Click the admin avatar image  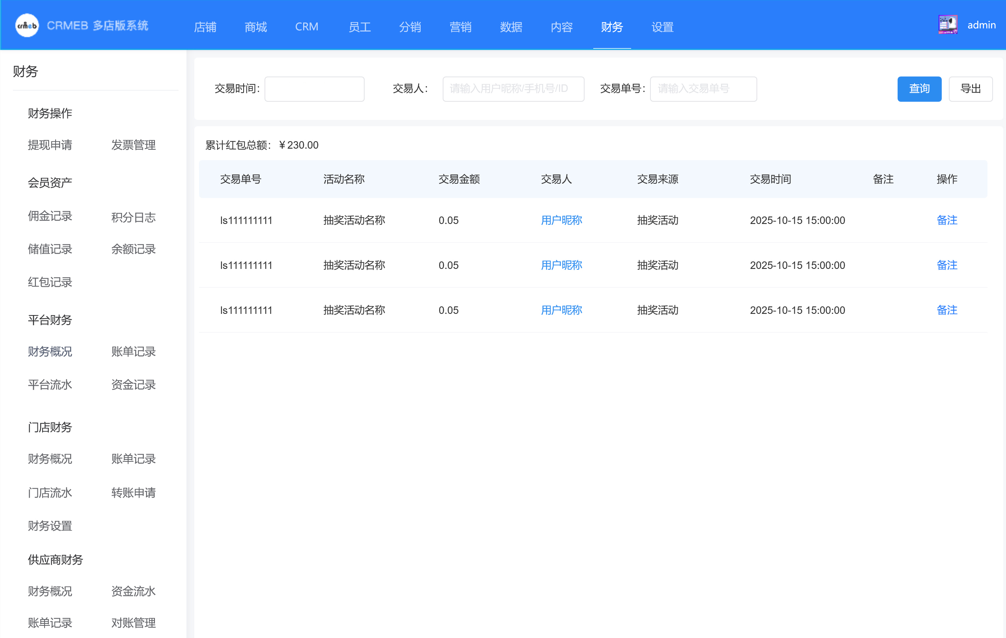[x=948, y=25]
